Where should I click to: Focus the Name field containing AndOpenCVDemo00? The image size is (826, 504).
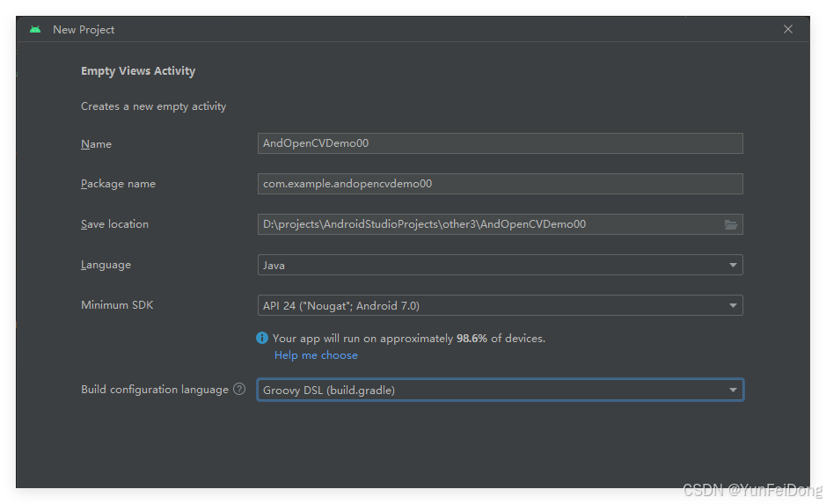click(500, 143)
